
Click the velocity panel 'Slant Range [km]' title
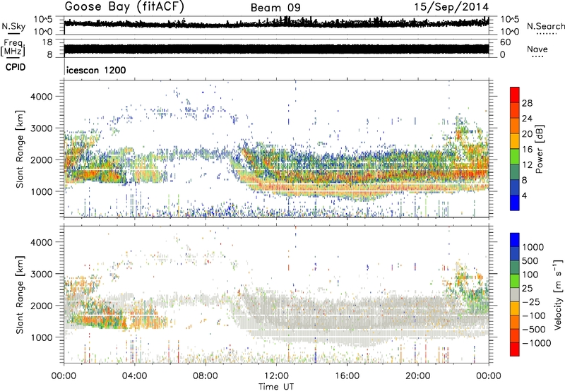point(20,295)
